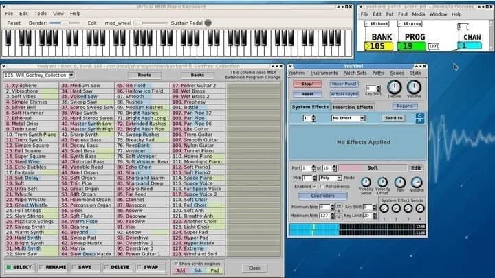Viewport: 495px width, 278px height.
Task: Adjust the master Key Shift stepper
Action: pos(379,89)
